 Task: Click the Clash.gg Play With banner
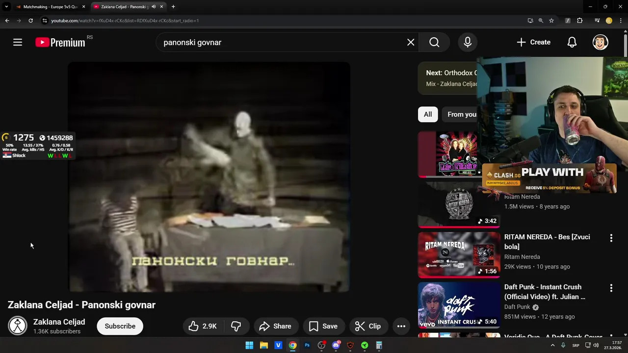549,177
